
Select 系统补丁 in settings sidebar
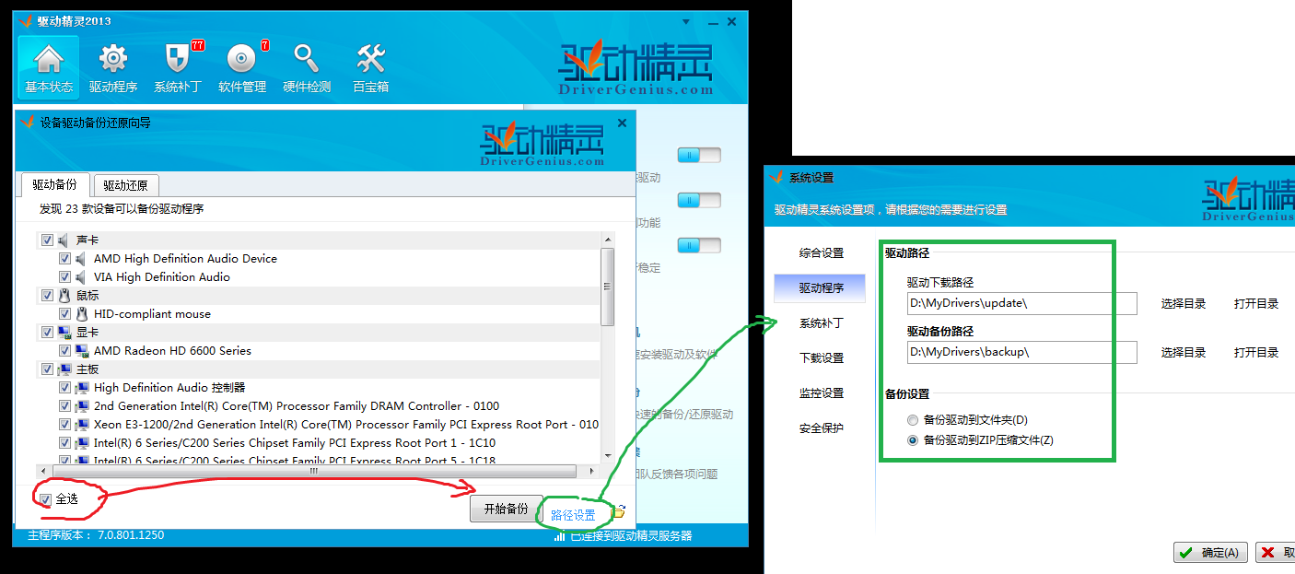tap(821, 323)
